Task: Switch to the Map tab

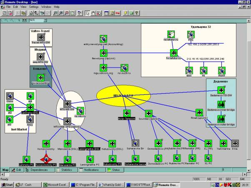Action: coord(5,170)
